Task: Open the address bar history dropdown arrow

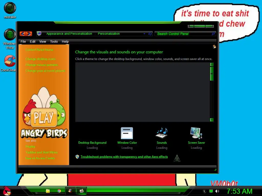Action: pos(144,34)
